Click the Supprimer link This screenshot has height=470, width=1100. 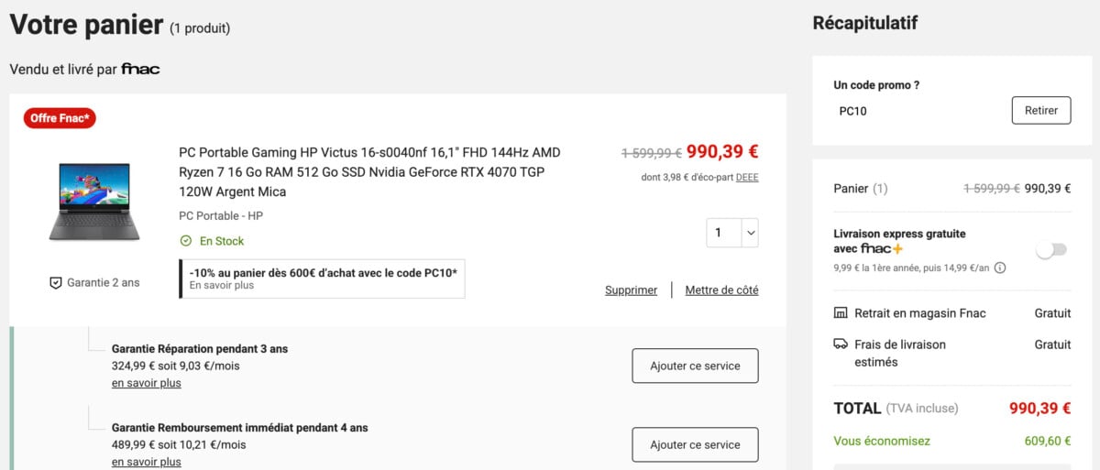pos(631,290)
